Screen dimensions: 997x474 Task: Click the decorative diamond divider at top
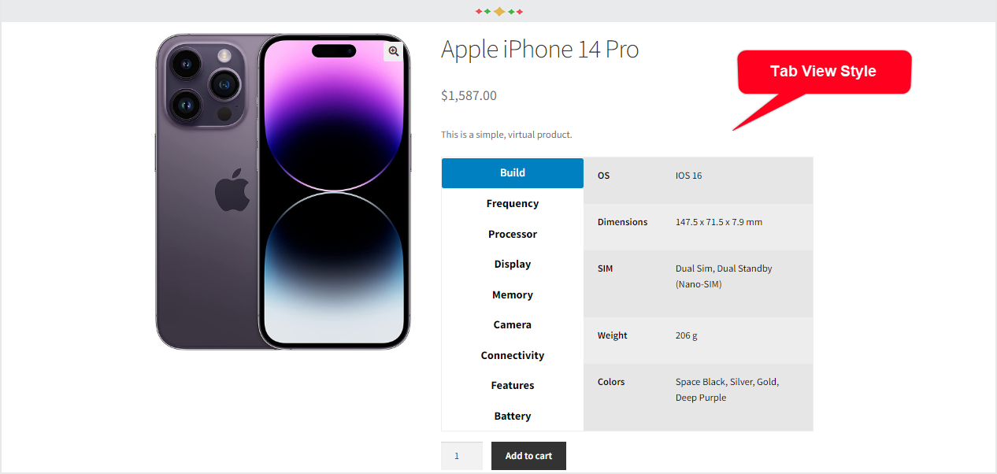coord(499,11)
